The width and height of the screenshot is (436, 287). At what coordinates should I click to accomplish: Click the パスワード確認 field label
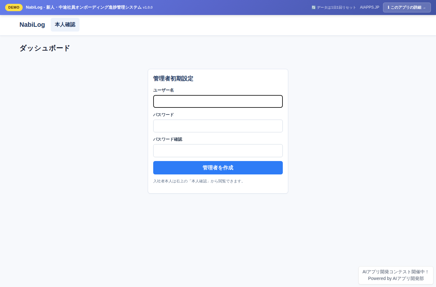click(x=168, y=139)
